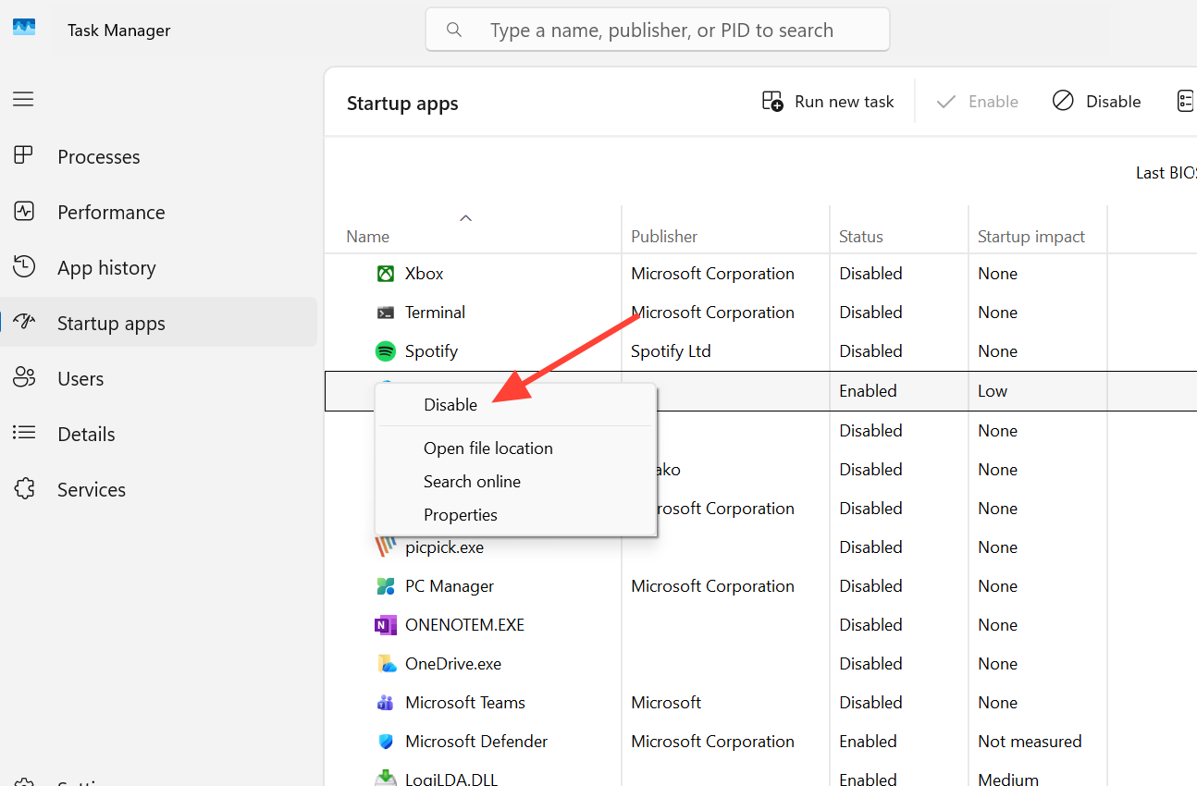Screen dimensions: 1197x786
Task: Click the Spotify app icon
Action: pos(386,351)
